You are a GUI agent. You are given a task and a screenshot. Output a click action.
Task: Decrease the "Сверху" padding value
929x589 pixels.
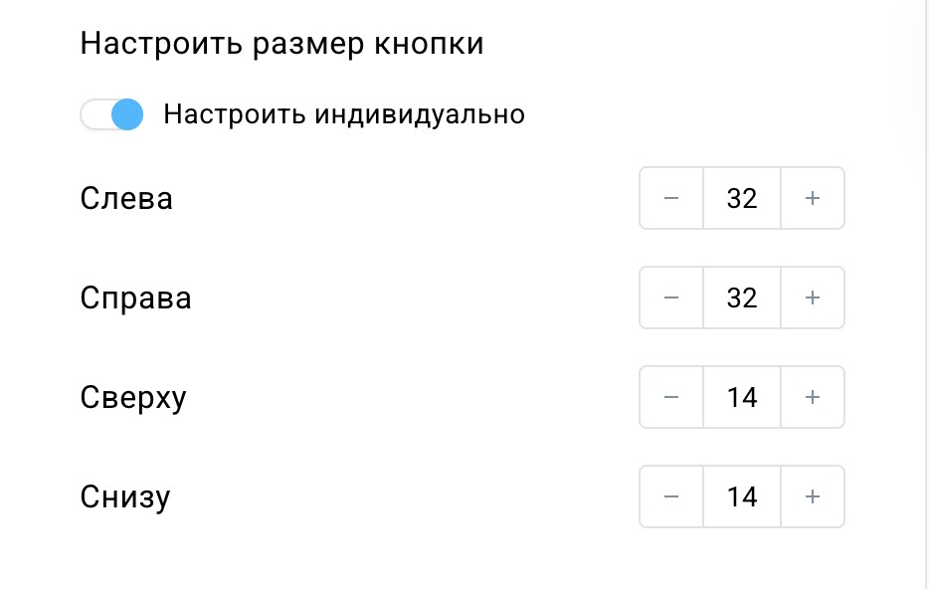[671, 397]
